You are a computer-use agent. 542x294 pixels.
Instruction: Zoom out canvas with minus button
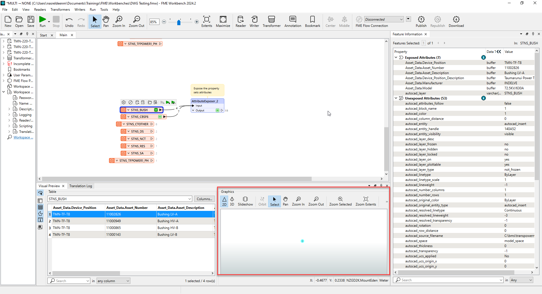(164, 22)
